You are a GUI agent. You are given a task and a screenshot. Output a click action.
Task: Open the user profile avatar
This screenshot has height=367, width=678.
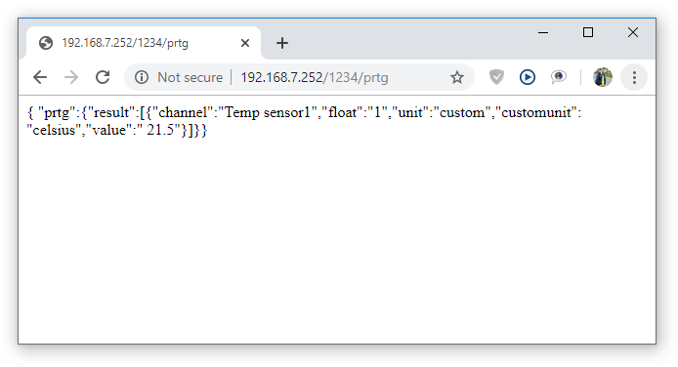[603, 77]
